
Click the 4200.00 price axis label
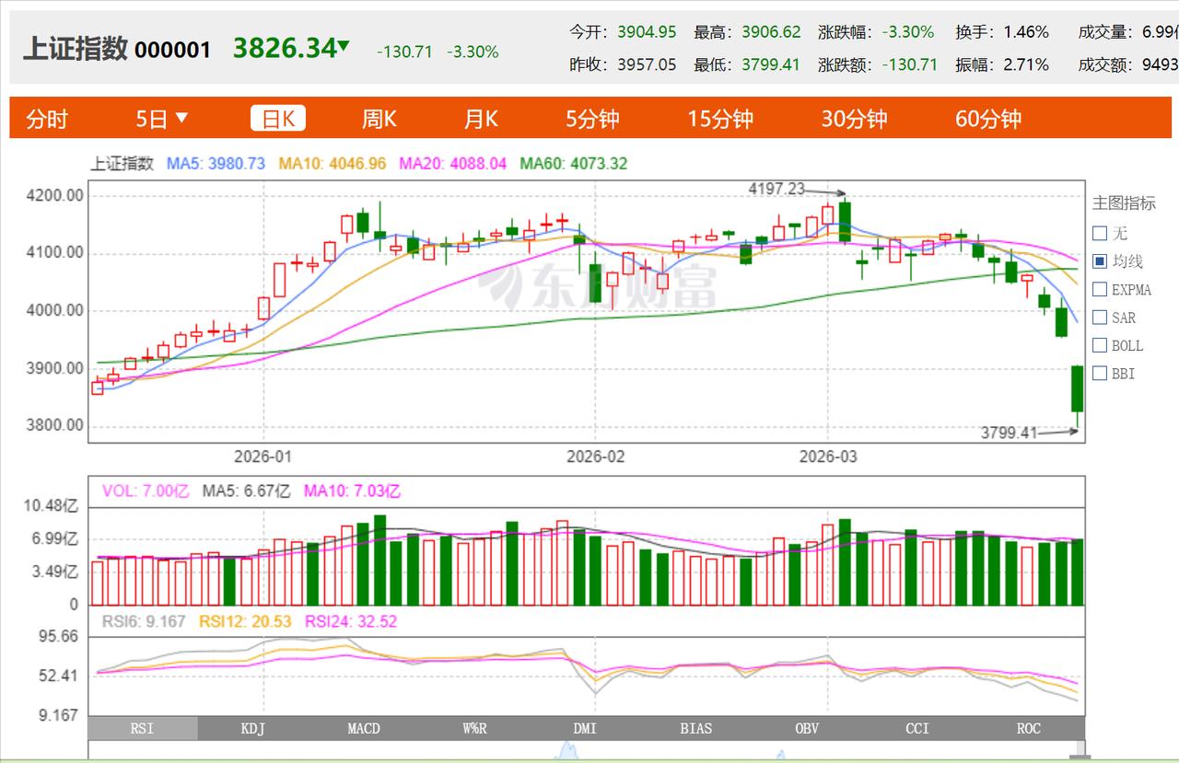point(57,195)
